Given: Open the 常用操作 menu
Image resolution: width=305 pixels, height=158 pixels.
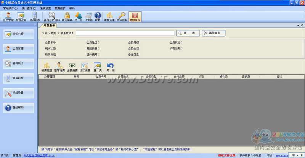Looking at the screenshot, I should (9, 8).
